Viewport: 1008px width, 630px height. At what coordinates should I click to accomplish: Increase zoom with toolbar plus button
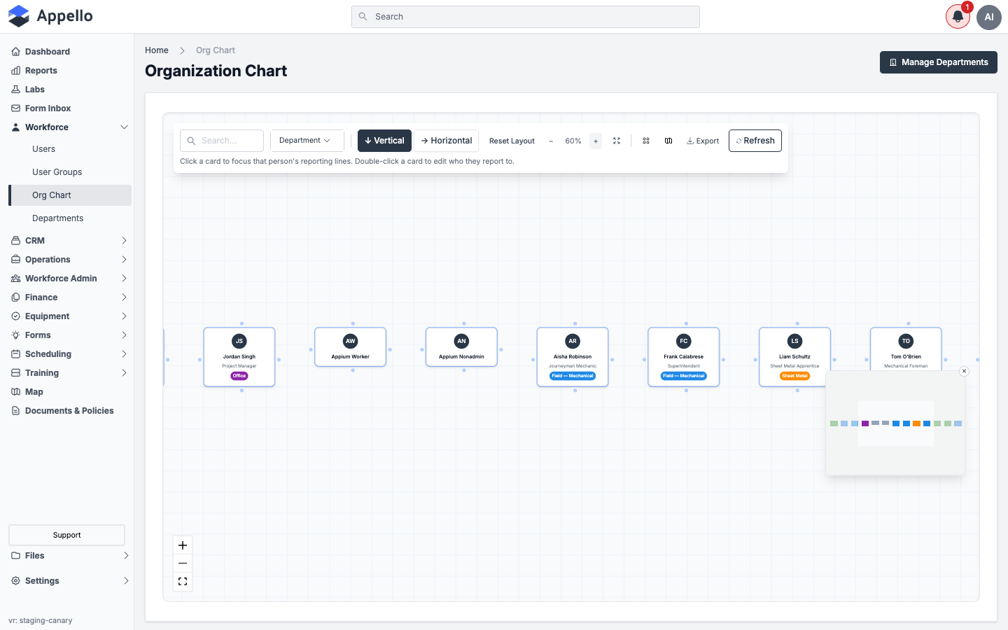[596, 141]
